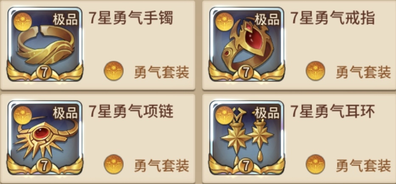The image size is (396, 184).
Task: Open 勇气套装 label on the bracelet card
Action: point(162,72)
